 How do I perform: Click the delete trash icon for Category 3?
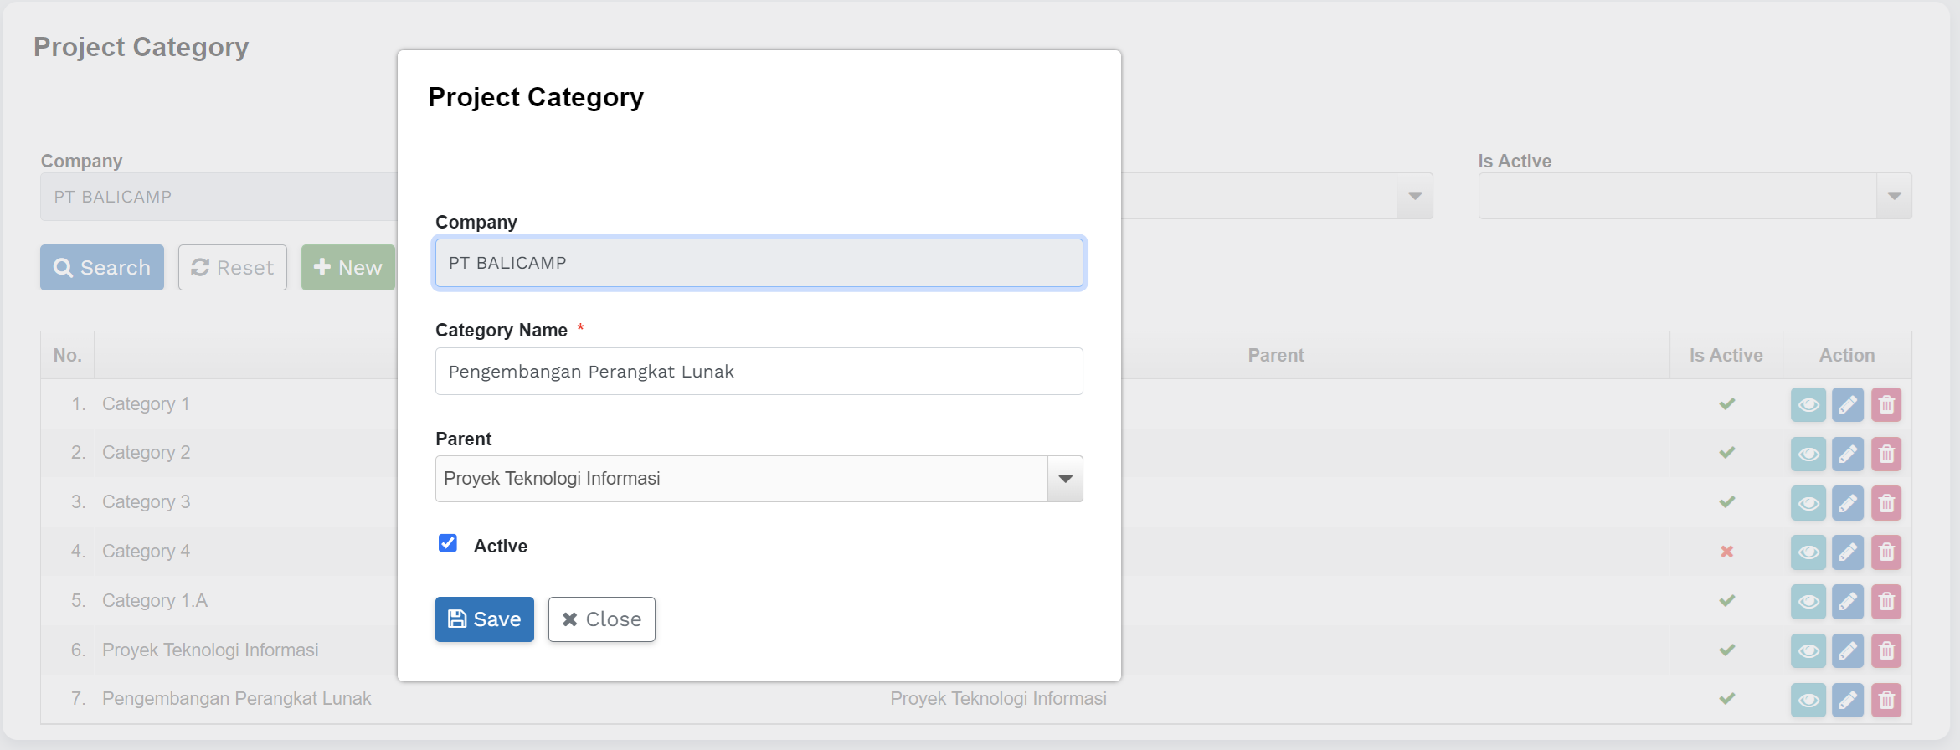tap(1886, 503)
